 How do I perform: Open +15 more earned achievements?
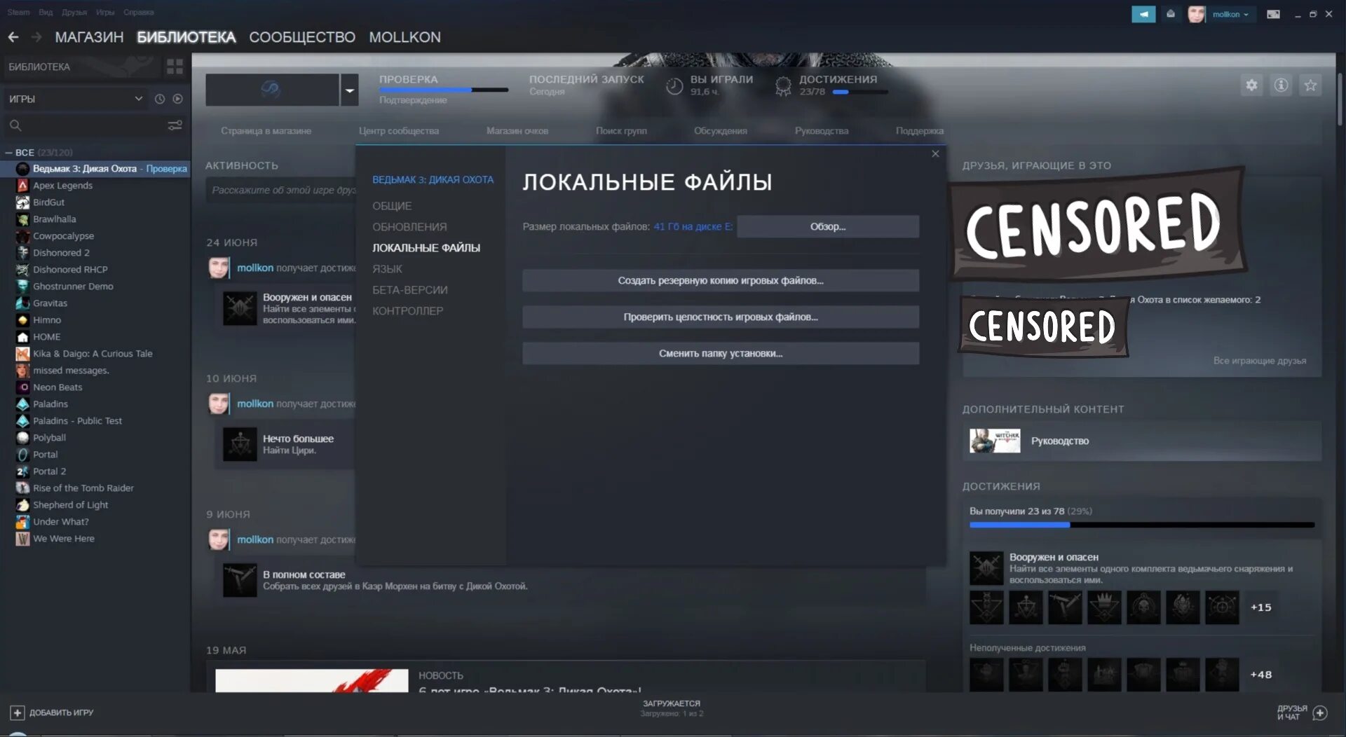coord(1260,607)
